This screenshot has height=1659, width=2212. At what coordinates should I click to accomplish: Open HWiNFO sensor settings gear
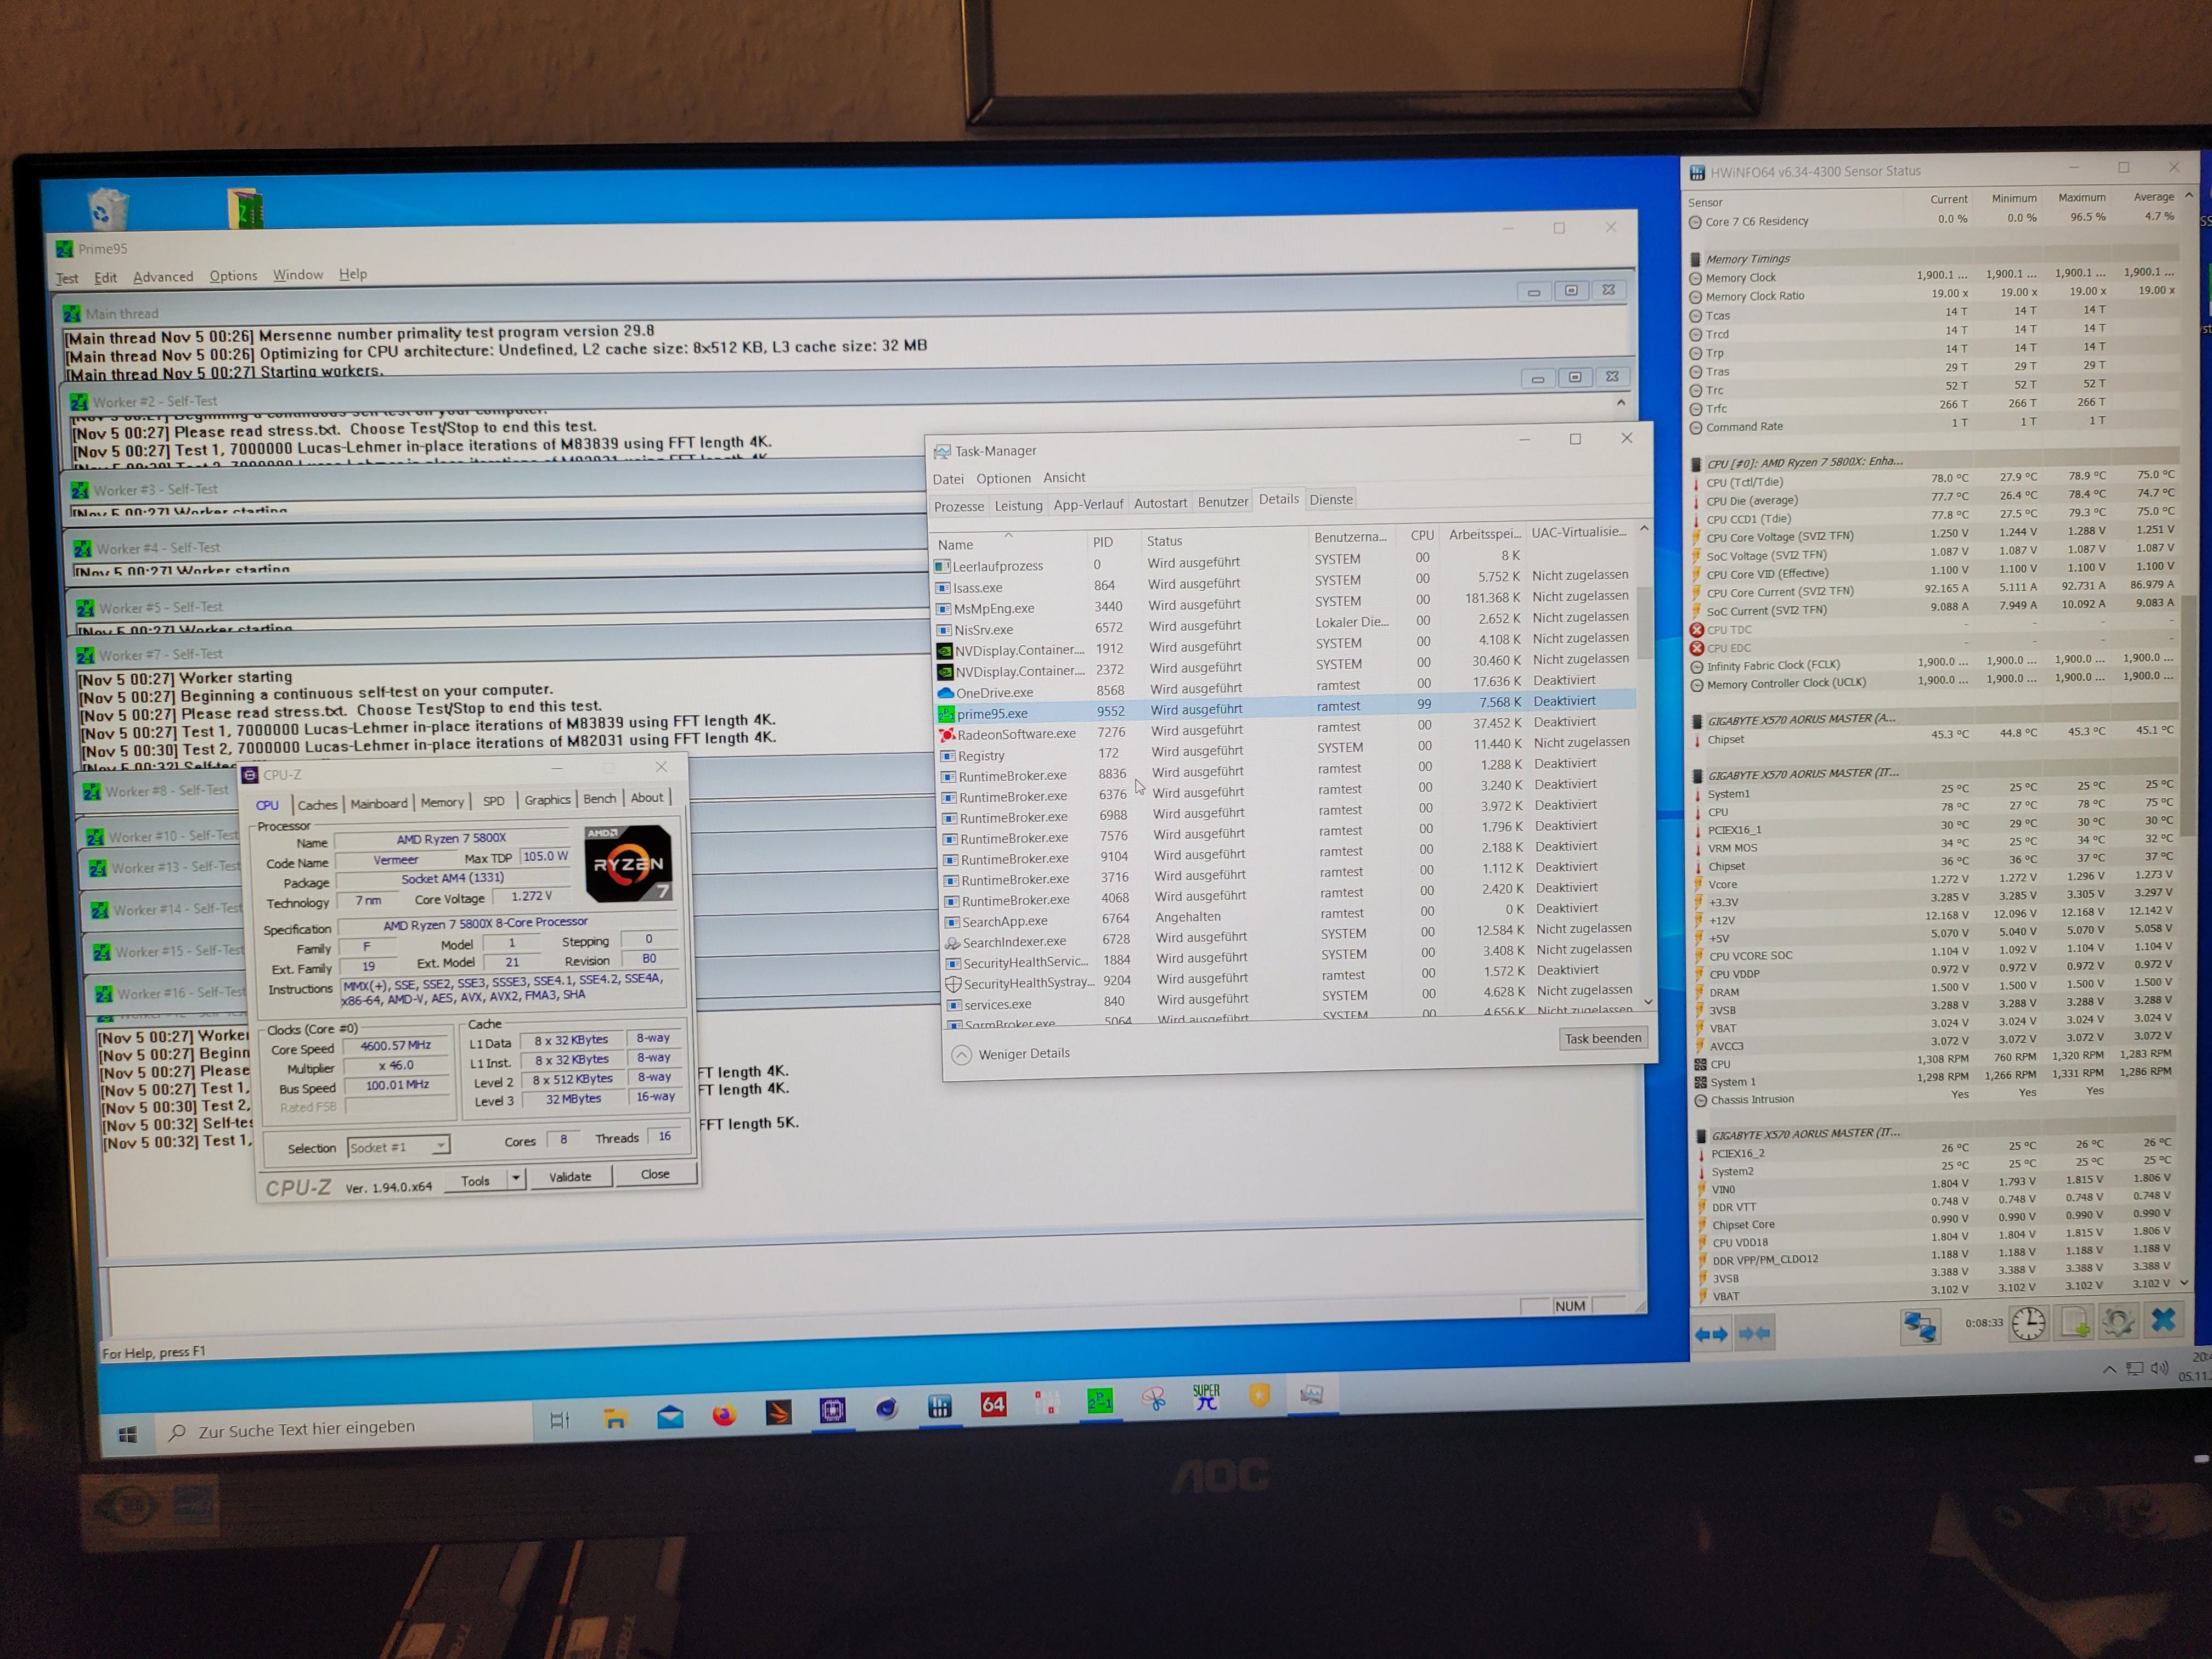tap(2118, 1322)
